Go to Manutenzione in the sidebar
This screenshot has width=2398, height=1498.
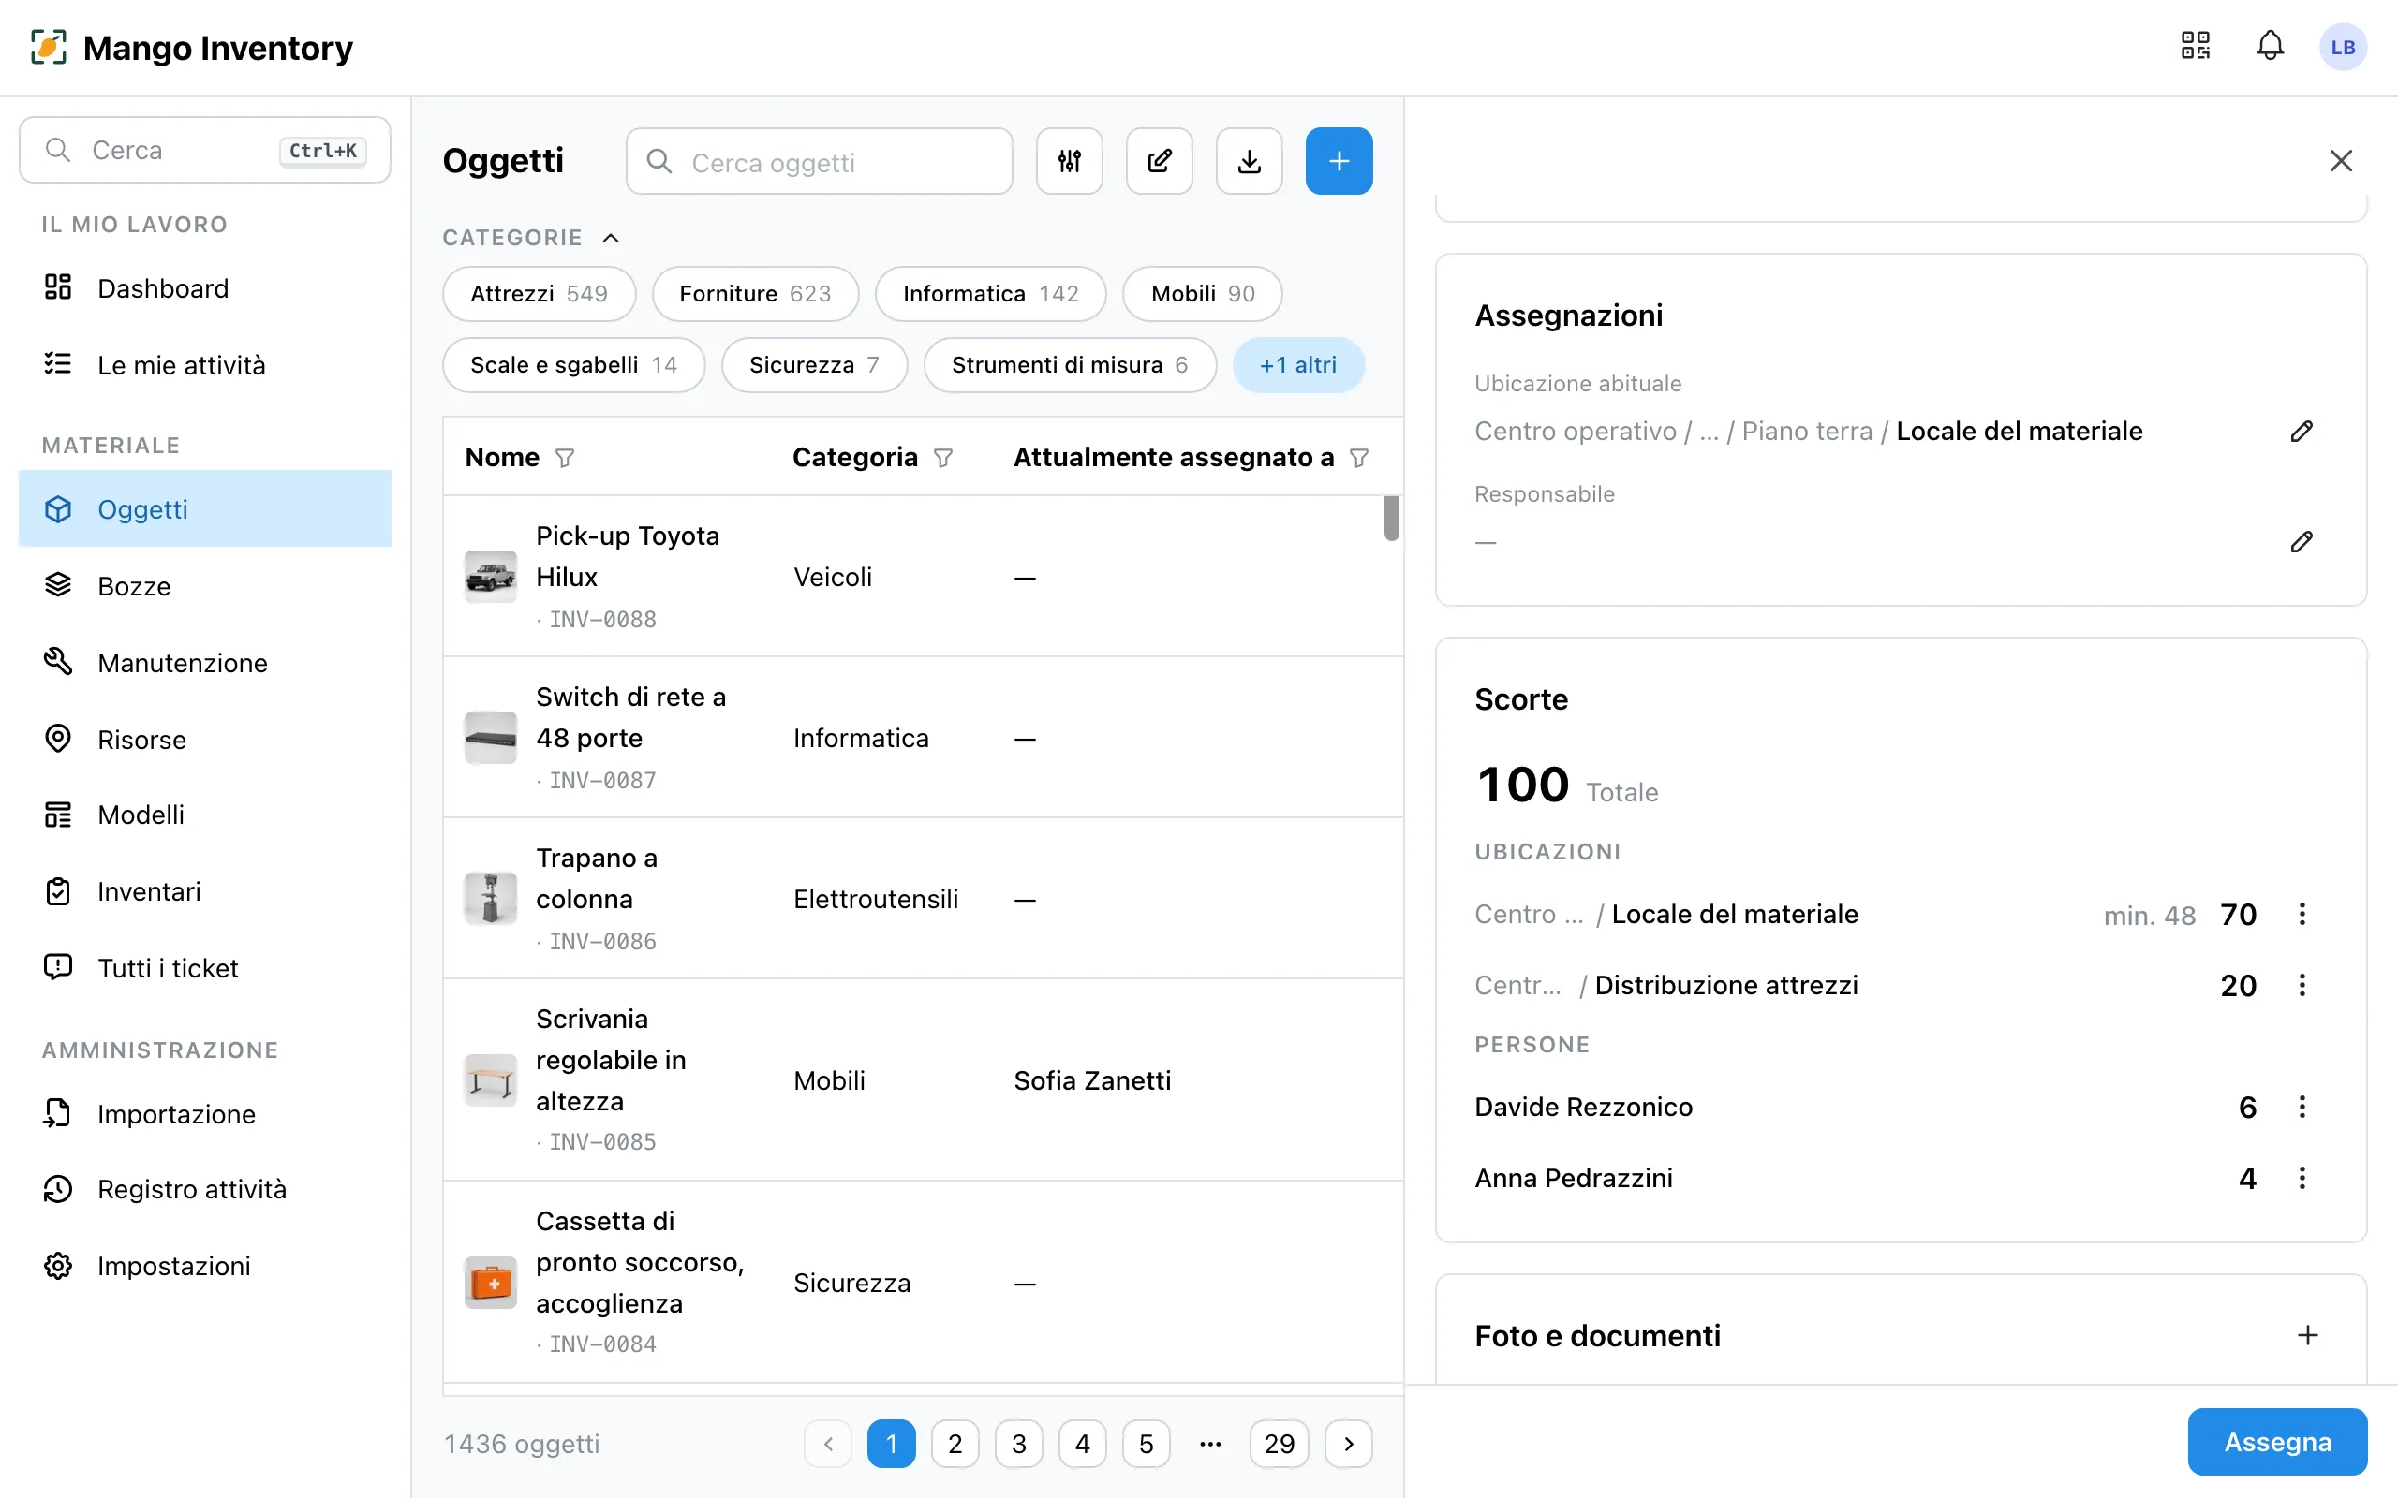point(205,663)
